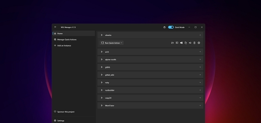Click the rename ubuntu instance icon
Viewport: 261px width, 123px height.
[190, 43]
